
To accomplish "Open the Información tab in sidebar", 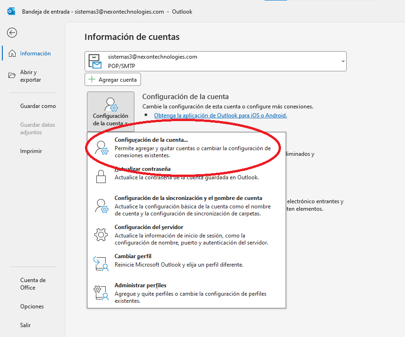I will coord(32,54).
